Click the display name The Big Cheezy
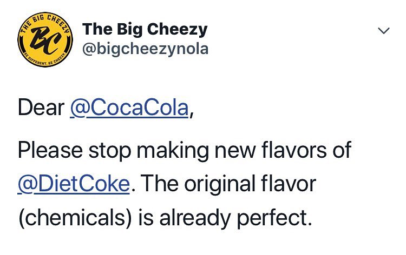 coord(145,29)
